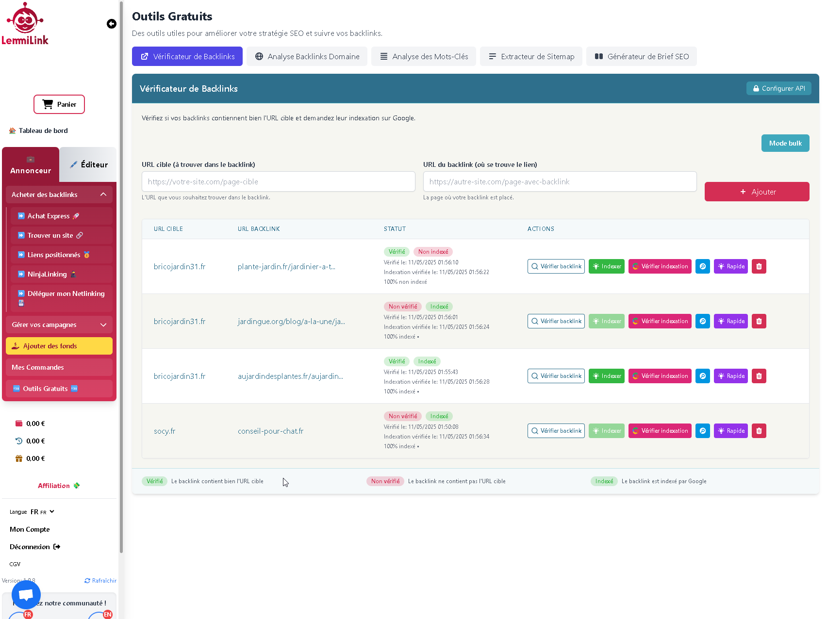Viewport: 827px width, 619px height.
Task: Delete the jardingue.org backlink row
Action: pyautogui.click(x=759, y=321)
